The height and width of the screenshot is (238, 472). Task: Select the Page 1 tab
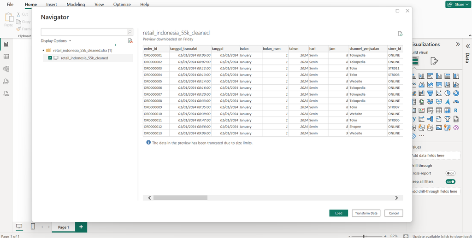click(64, 227)
